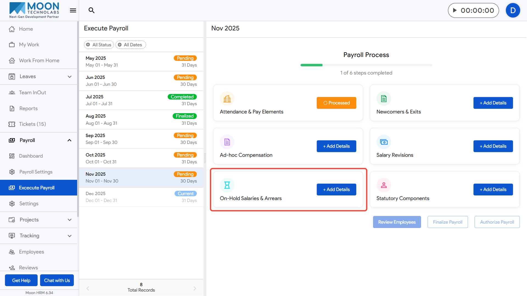Click the Attendance & Pay Elements building icon

[227, 99]
